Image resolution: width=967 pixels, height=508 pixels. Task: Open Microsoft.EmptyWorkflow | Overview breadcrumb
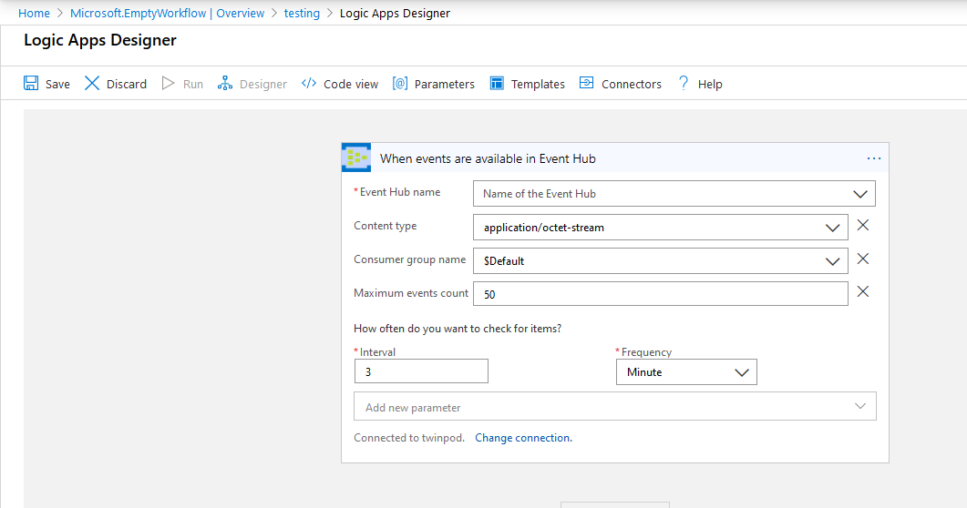[x=167, y=13]
